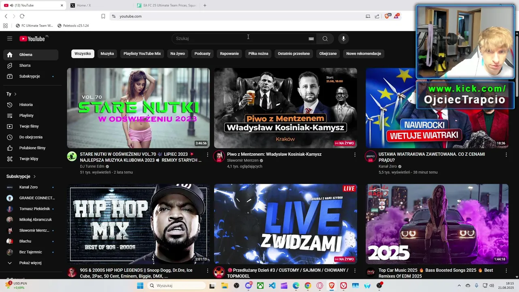Open more options for 90S & 2000S HIP HOP video
This screenshot has width=519, height=292.
(208, 271)
